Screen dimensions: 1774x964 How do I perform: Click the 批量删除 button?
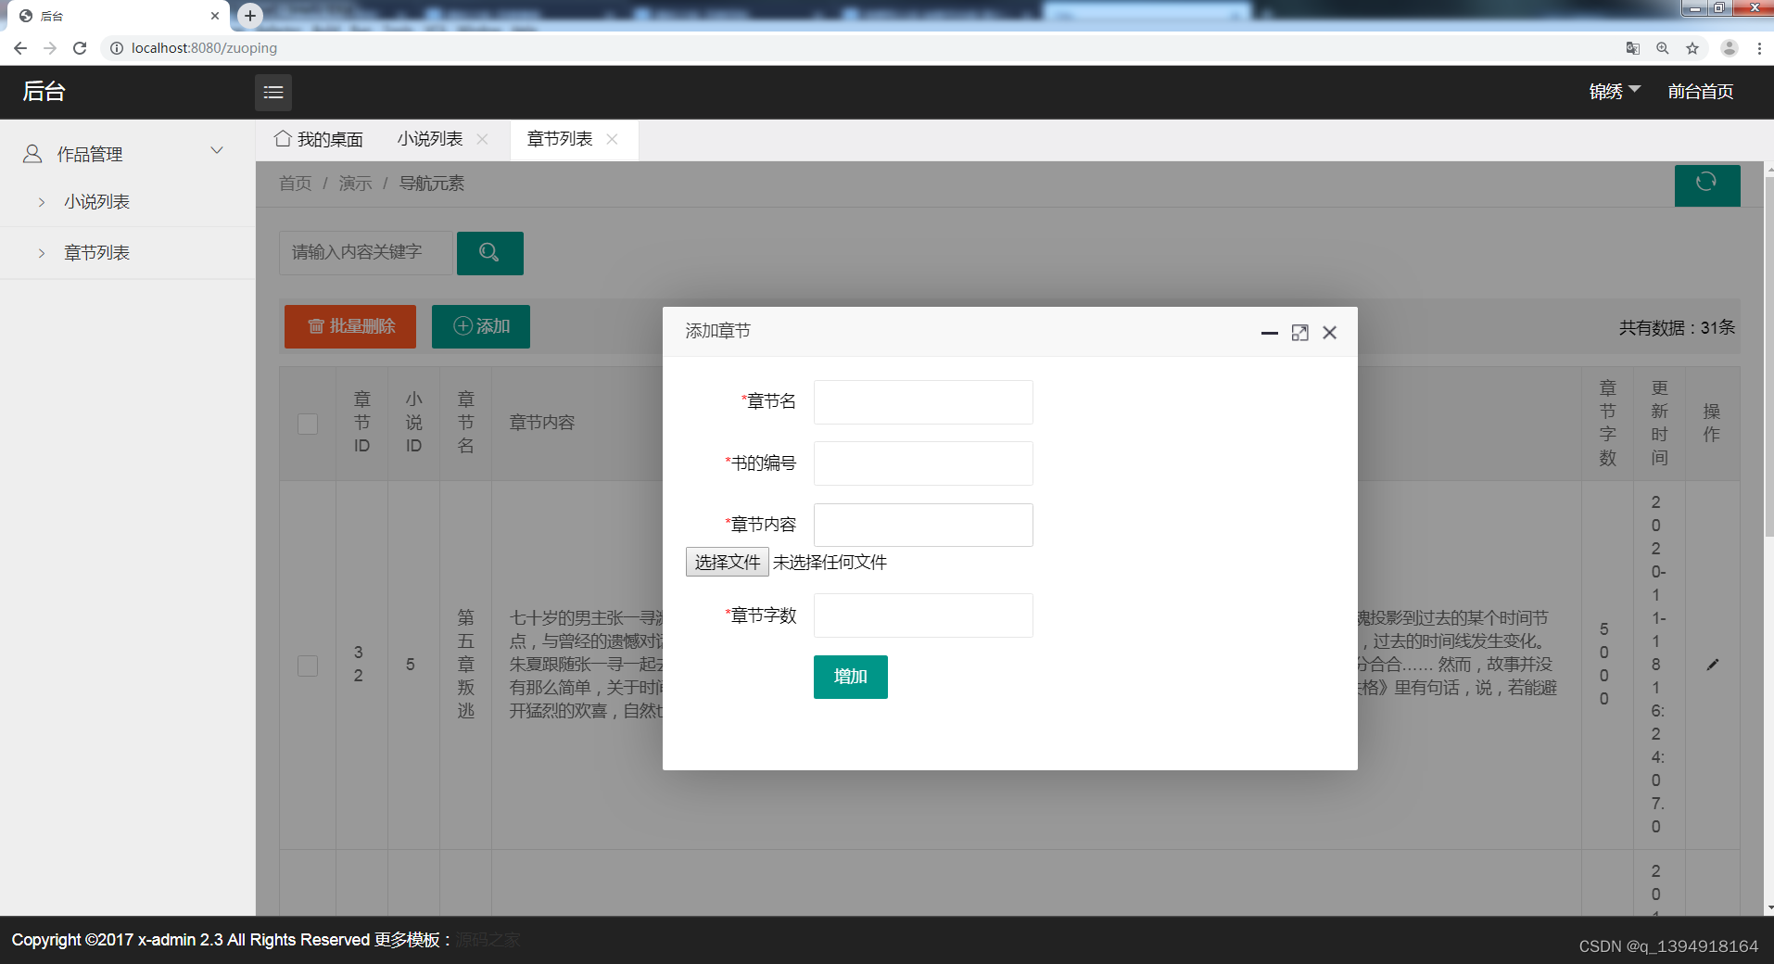pos(350,326)
